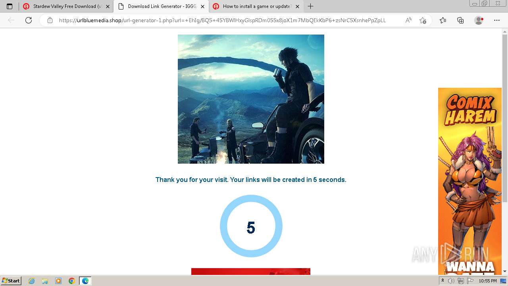Click the page scrollbar up arrow
The height and width of the screenshot is (286, 508).
[x=505, y=31]
